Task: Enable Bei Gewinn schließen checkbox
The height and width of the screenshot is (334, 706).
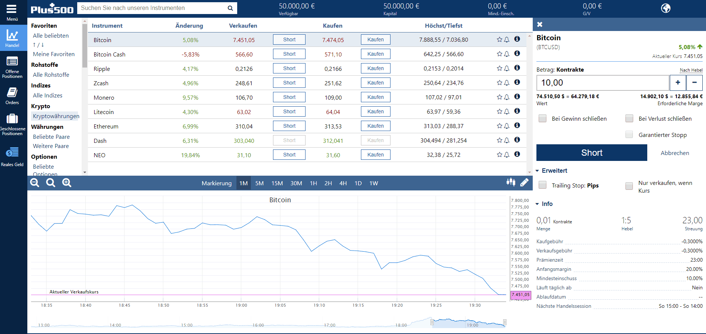Action: pos(542,118)
